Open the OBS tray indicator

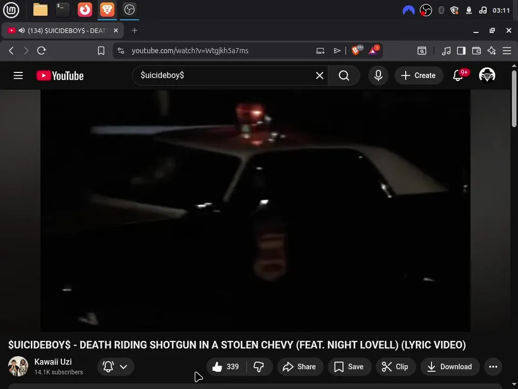pos(426,11)
